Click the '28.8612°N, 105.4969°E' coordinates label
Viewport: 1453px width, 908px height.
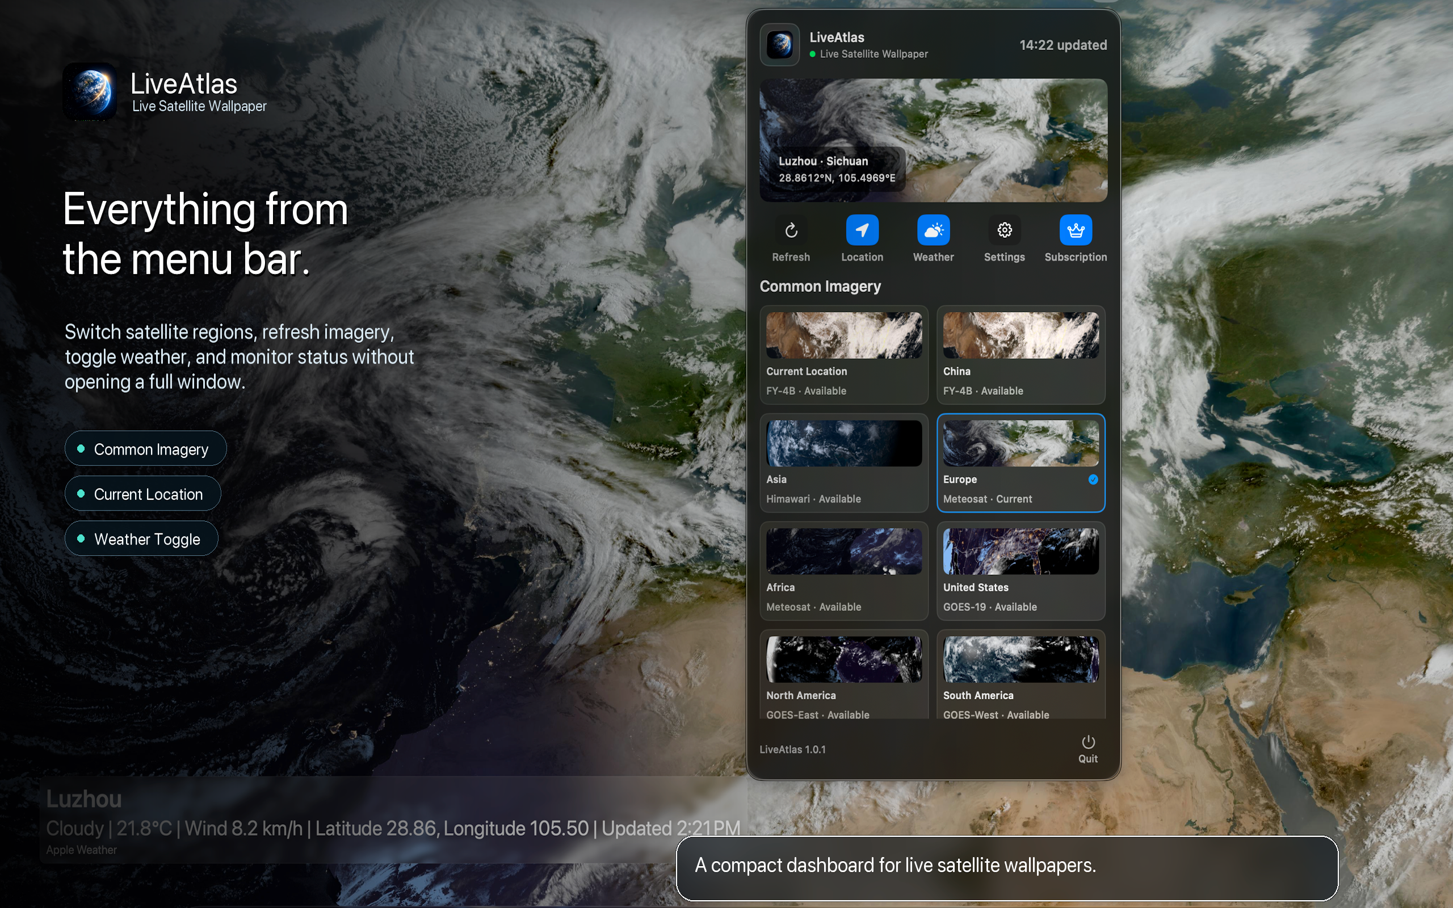tap(837, 178)
